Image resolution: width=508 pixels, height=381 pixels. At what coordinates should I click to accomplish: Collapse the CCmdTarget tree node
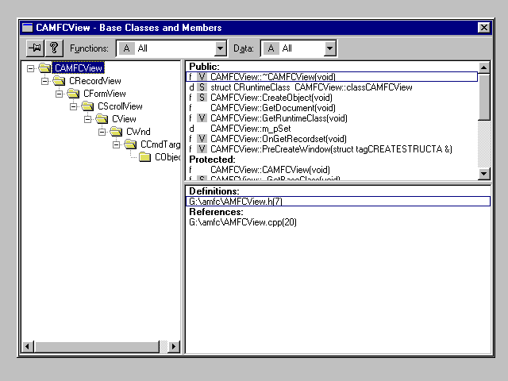(116, 144)
